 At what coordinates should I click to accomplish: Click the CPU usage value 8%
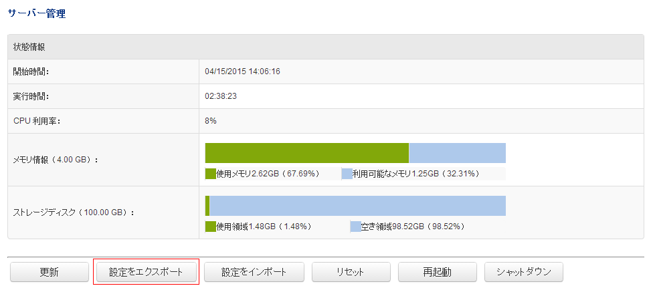(211, 121)
